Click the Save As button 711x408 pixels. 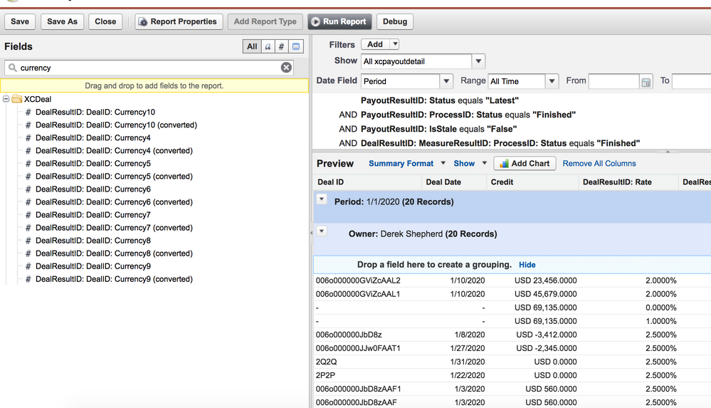click(62, 21)
